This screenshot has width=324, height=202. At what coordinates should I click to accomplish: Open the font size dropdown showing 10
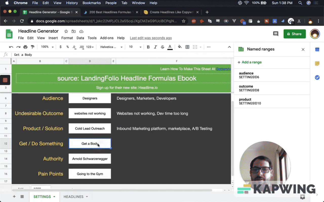135,47
